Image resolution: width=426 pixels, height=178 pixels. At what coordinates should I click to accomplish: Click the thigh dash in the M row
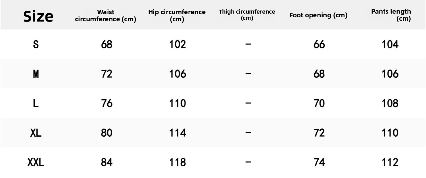(248, 74)
